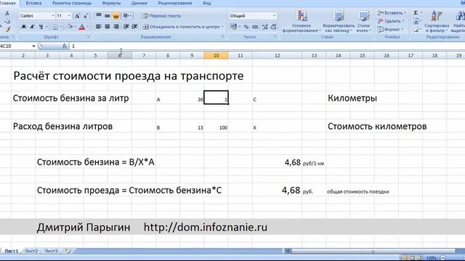
Task: Apply red font color A
Action: [82, 27]
